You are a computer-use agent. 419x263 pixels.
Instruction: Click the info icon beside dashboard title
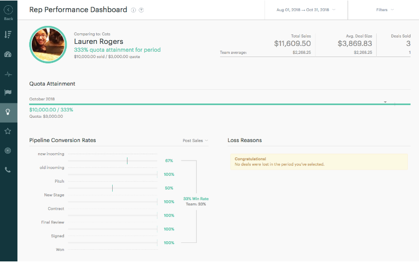(x=133, y=10)
